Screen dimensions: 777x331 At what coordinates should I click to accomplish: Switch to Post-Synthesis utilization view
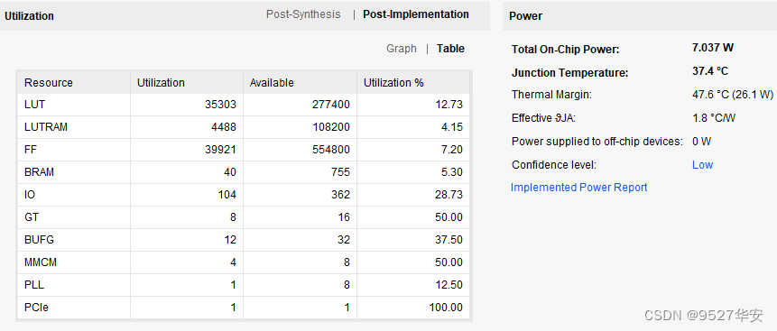click(303, 14)
